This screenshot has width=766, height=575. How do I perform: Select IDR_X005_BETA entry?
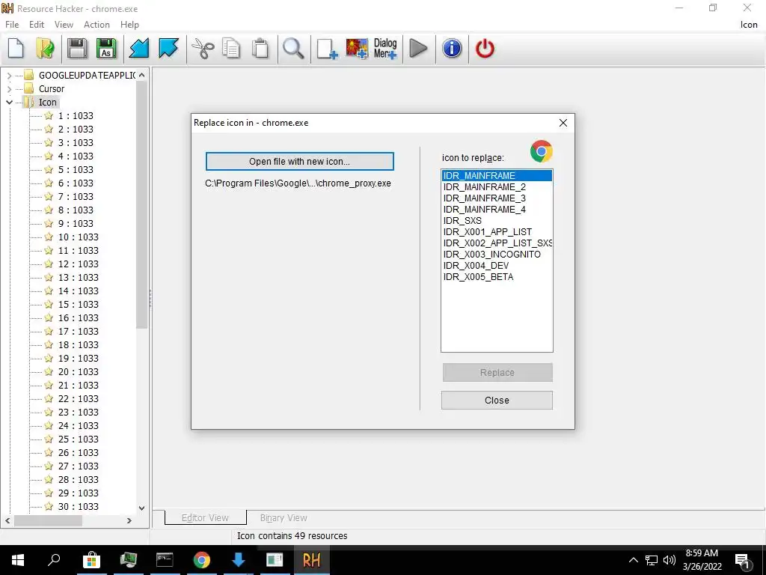tap(497, 277)
